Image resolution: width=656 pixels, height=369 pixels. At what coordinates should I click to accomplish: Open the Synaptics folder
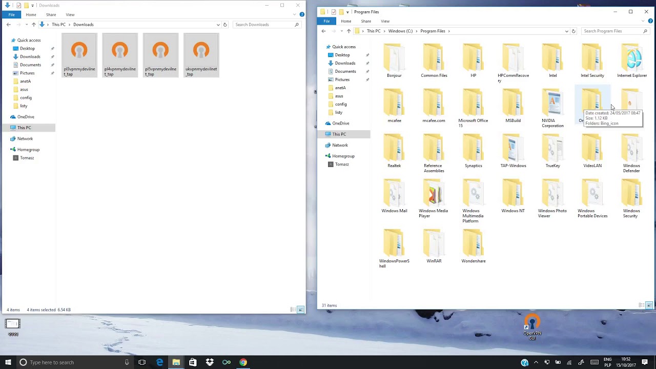click(x=473, y=151)
